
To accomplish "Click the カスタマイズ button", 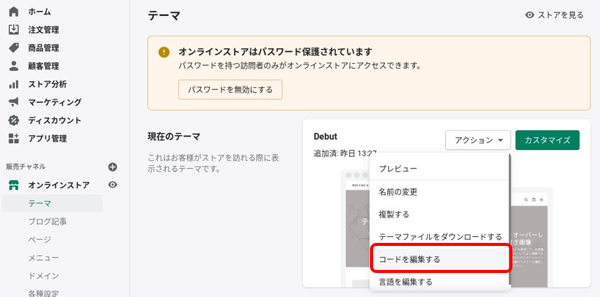I will (547, 140).
